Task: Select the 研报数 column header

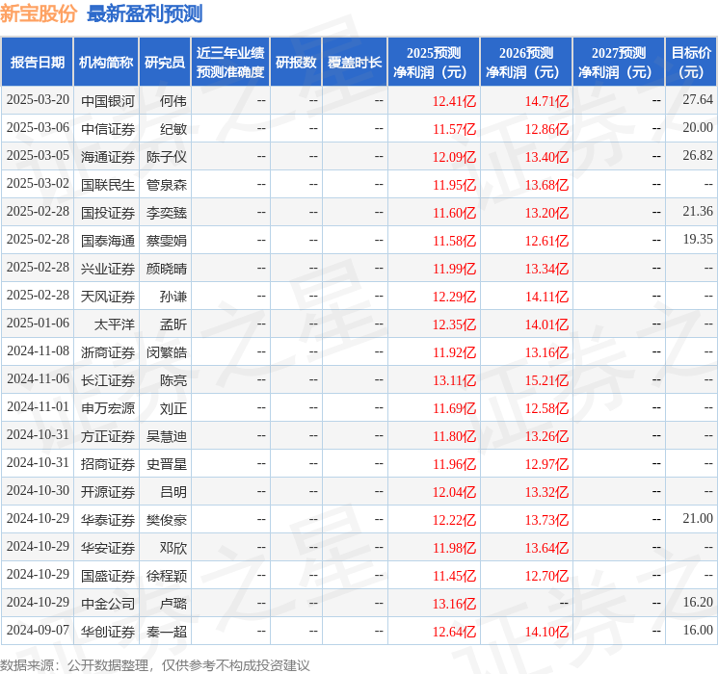Action: pos(295,62)
